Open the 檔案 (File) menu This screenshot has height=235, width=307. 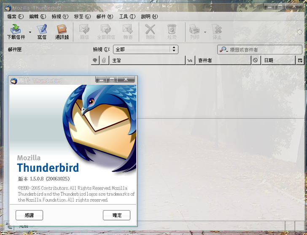pyautogui.click(x=15, y=16)
